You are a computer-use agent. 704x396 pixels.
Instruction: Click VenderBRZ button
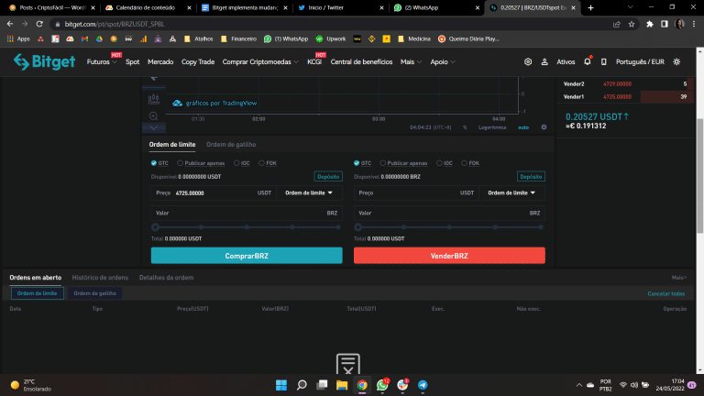point(449,256)
